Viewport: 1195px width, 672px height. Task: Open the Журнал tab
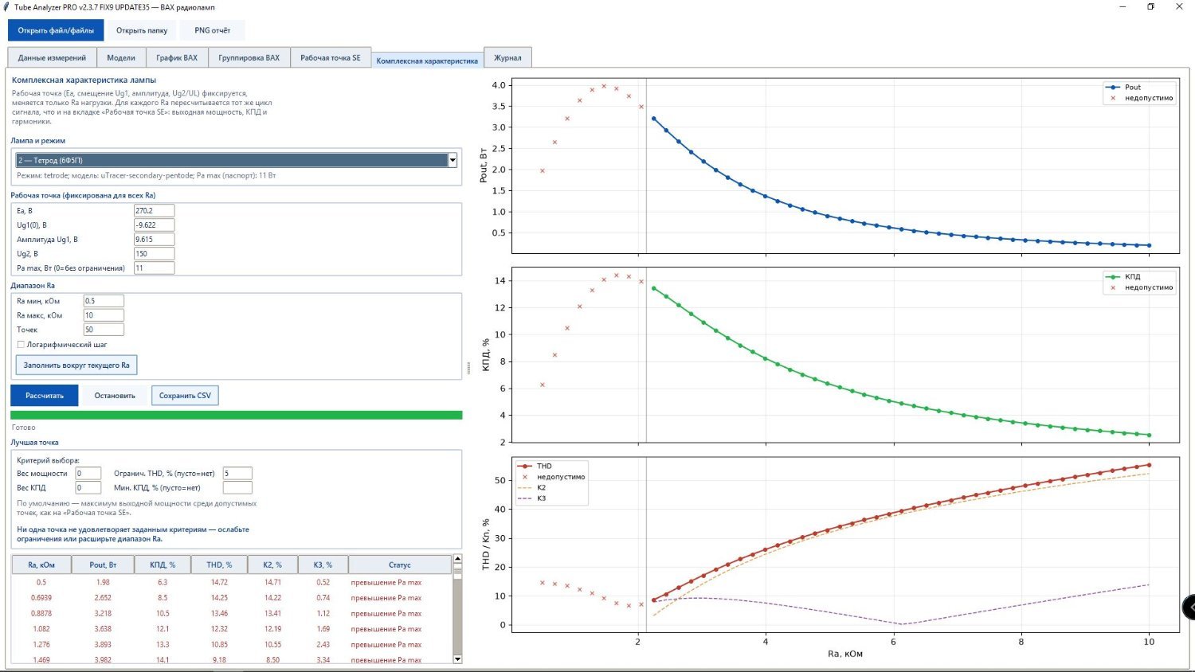pyautogui.click(x=507, y=57)
